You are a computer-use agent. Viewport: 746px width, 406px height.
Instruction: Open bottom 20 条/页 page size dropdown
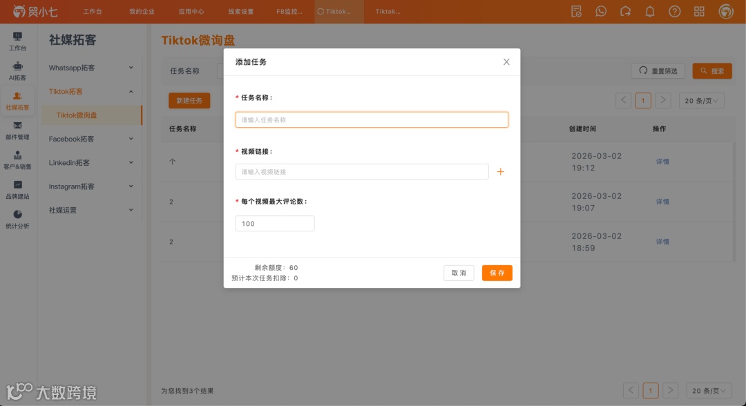pos(709,390)
